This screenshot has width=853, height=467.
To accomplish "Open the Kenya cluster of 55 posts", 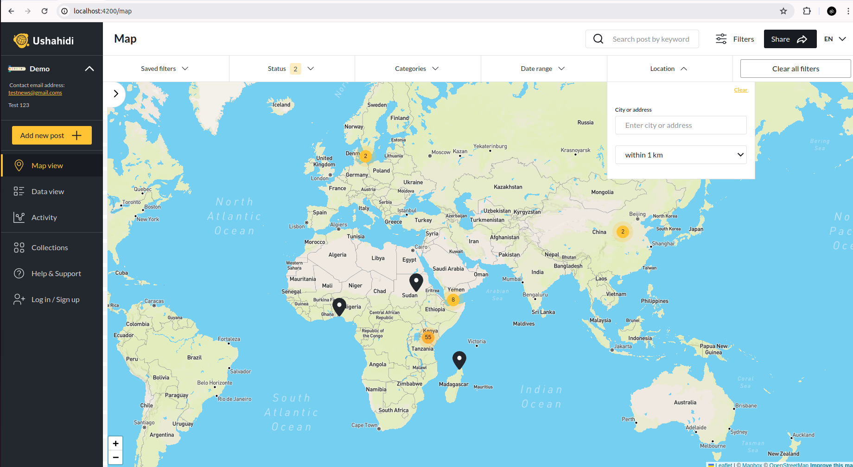I will (x=428, y=337).
